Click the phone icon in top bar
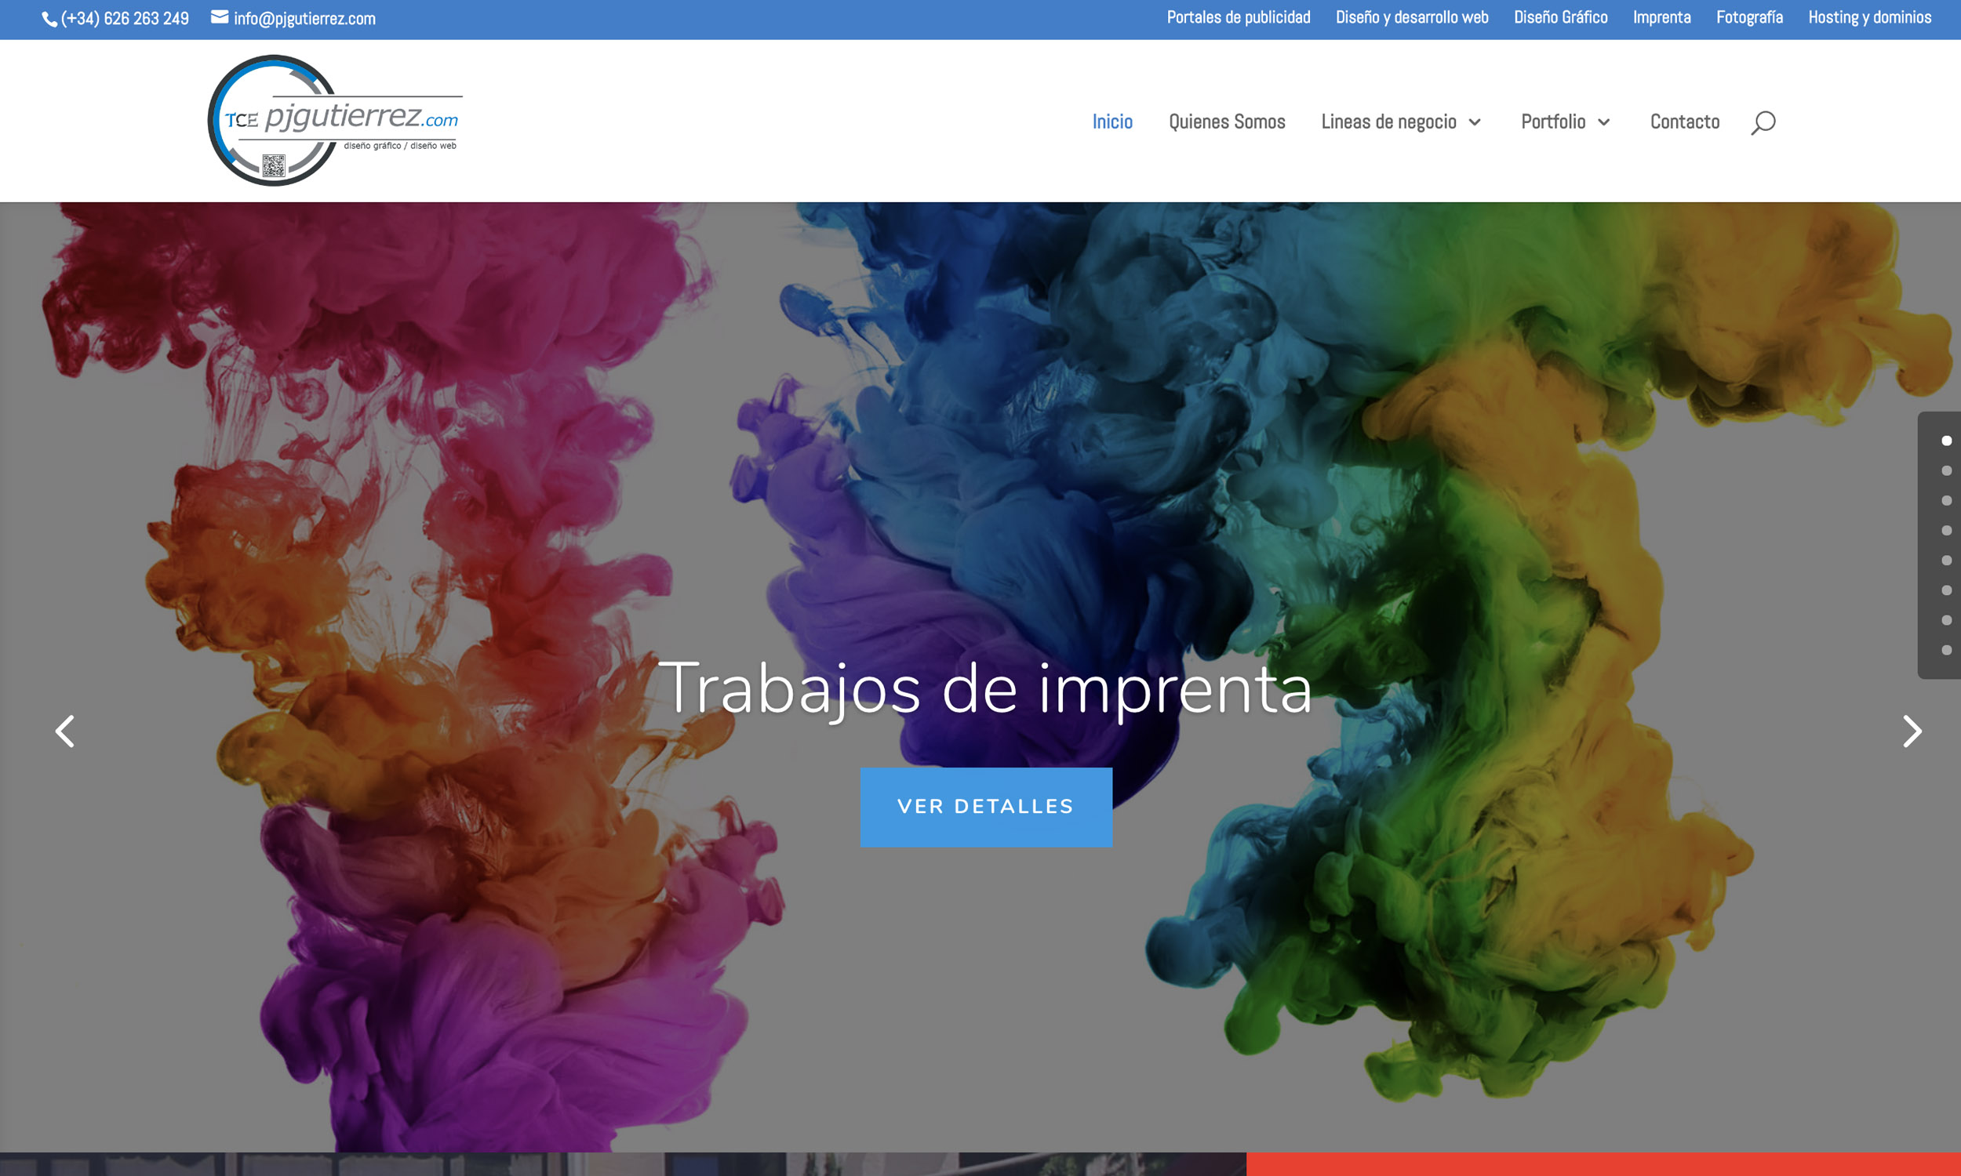This screenshot has width=1961, height=1176. click(49, 19)
